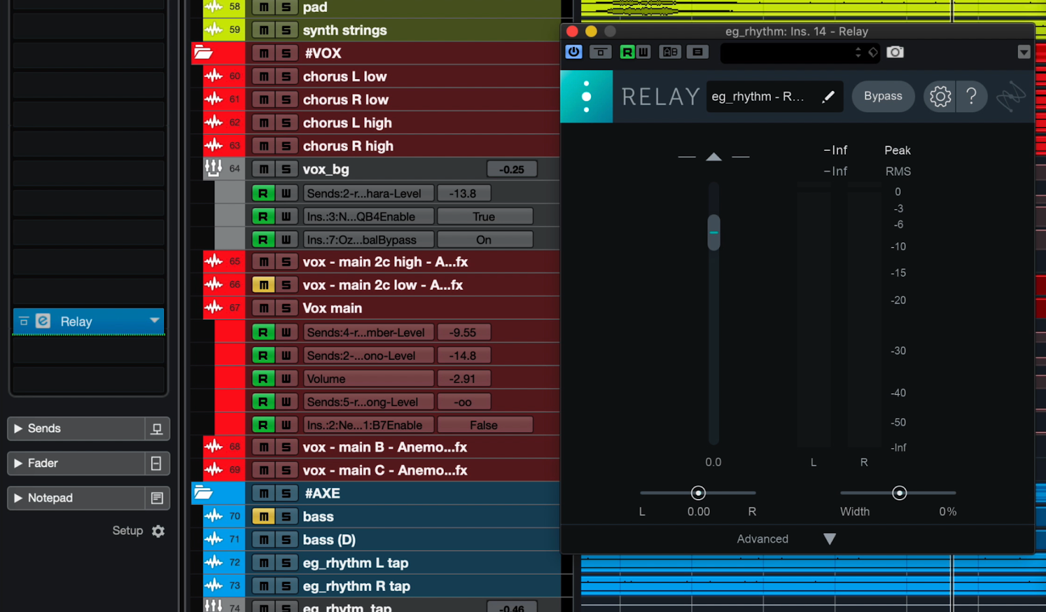Click waveform icon of bass track 70

tap(213, 516)
